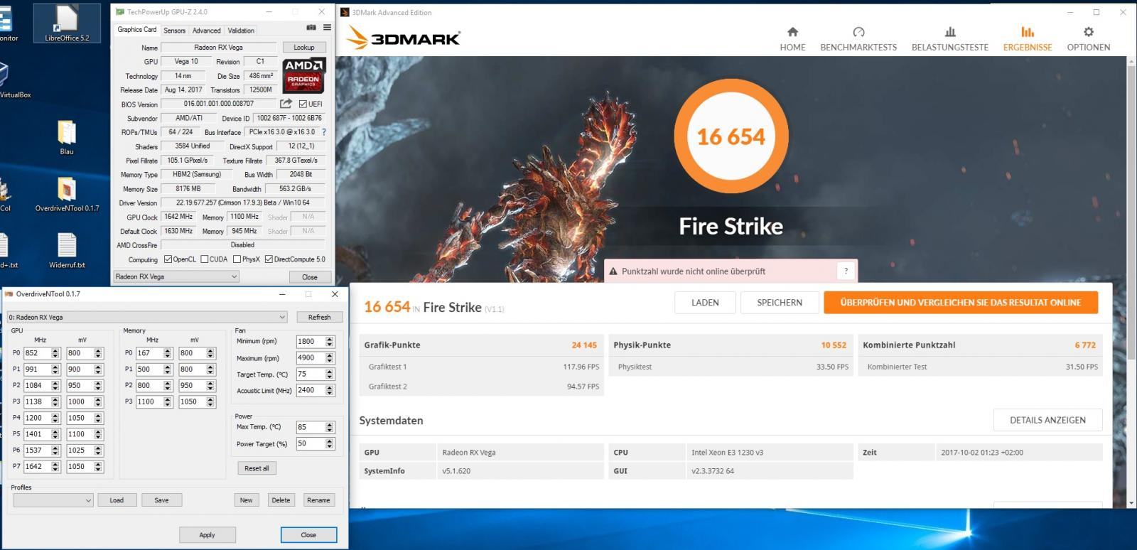Viewport: 1137px width, 550px height.
Task: Adjust the Power Target spinner
Action: pyautogui.click(x=330, y=443)
